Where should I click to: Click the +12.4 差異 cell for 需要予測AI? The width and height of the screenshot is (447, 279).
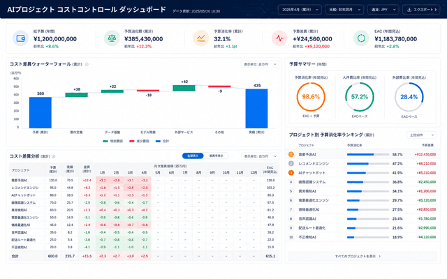87,180
